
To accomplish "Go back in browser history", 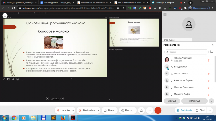I will point(3,8).
